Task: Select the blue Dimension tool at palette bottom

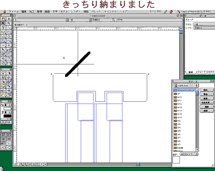Action: 9,63
